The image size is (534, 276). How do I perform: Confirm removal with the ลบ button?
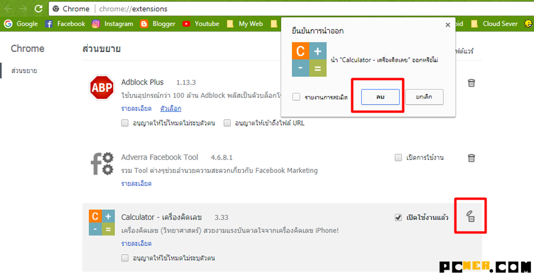380,97
